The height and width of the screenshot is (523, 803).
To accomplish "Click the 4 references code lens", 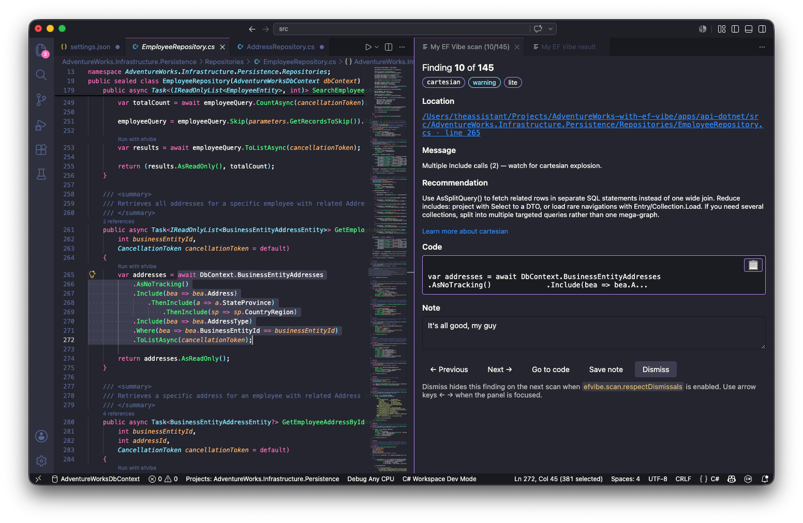I will pyautogui.click(x=118, y=413).
